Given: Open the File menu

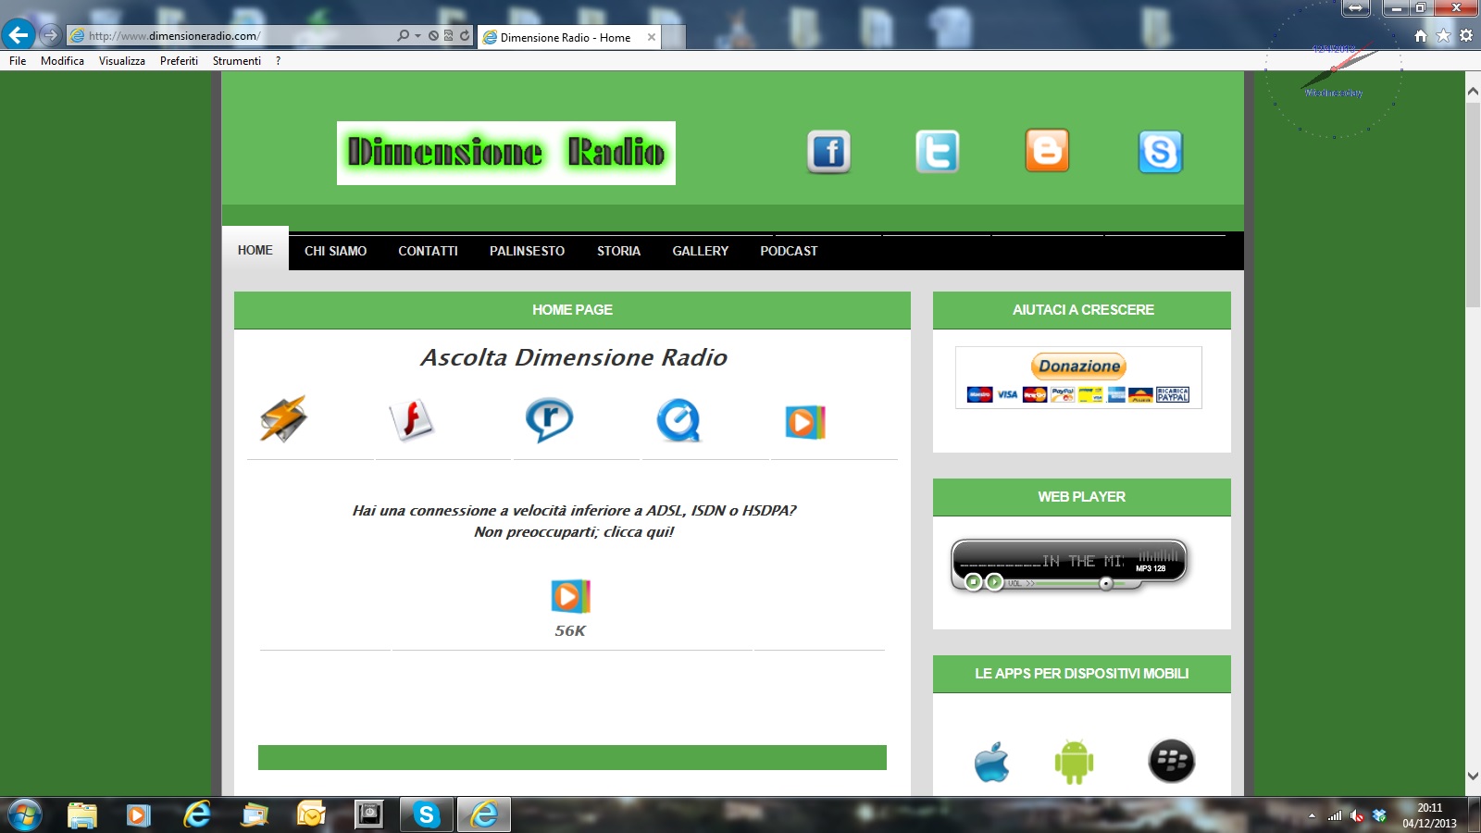Looking at the screenshot, I should tap(18, 61).
